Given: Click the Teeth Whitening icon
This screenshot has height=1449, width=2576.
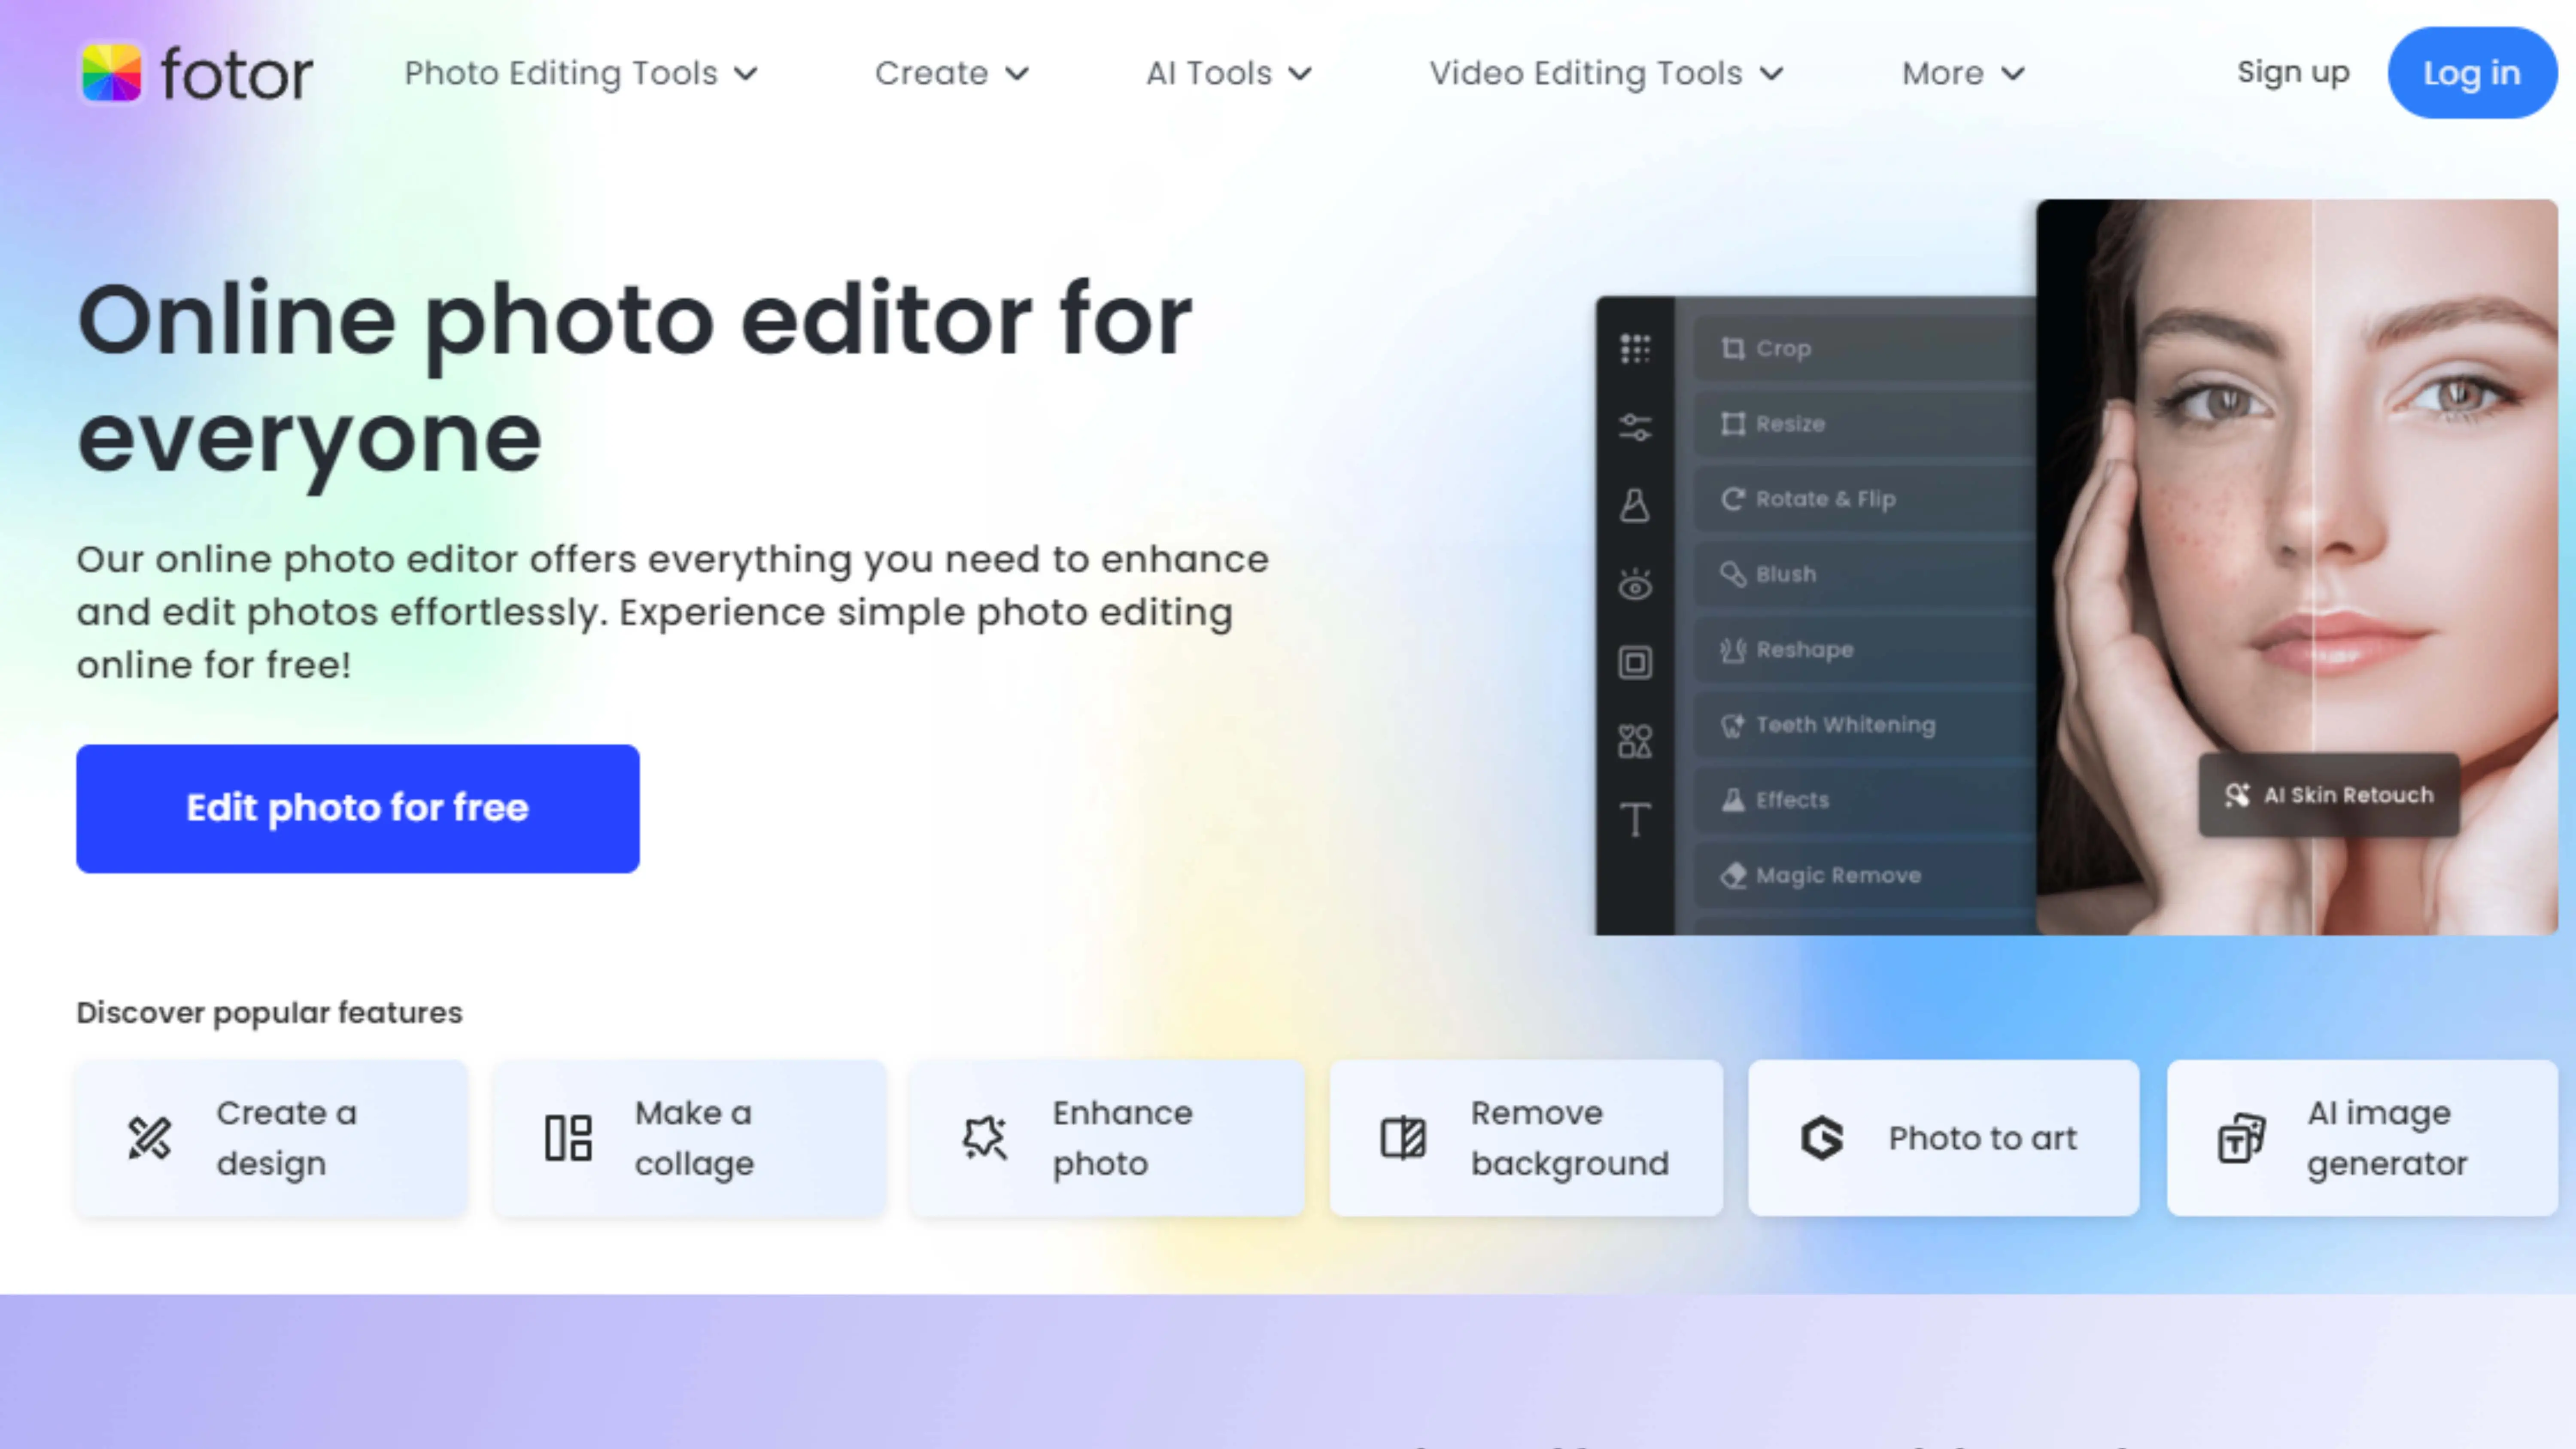Looking at the screenshot, I should [x=1732, y=725].
